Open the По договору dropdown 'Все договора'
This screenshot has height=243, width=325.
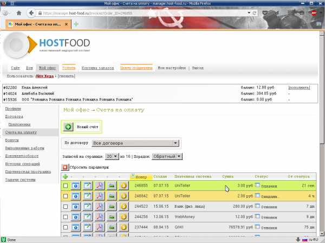(135, 143)
